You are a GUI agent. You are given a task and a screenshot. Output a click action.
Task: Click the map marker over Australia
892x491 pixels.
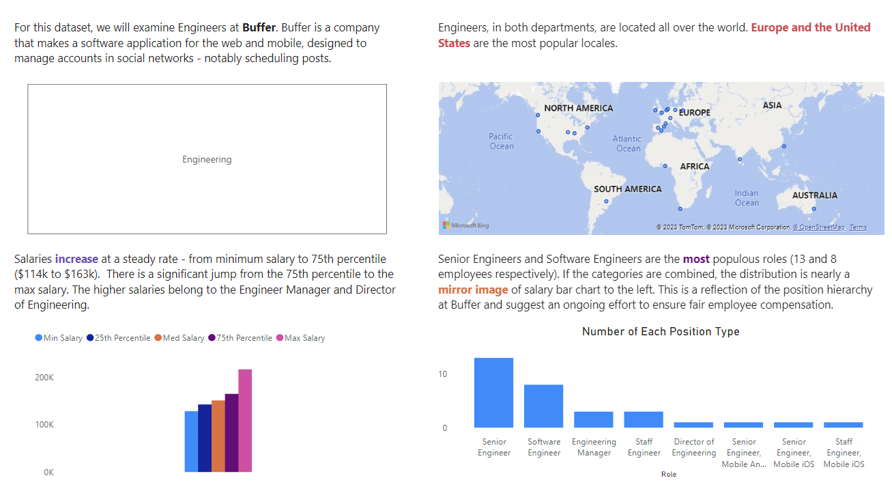813,210
